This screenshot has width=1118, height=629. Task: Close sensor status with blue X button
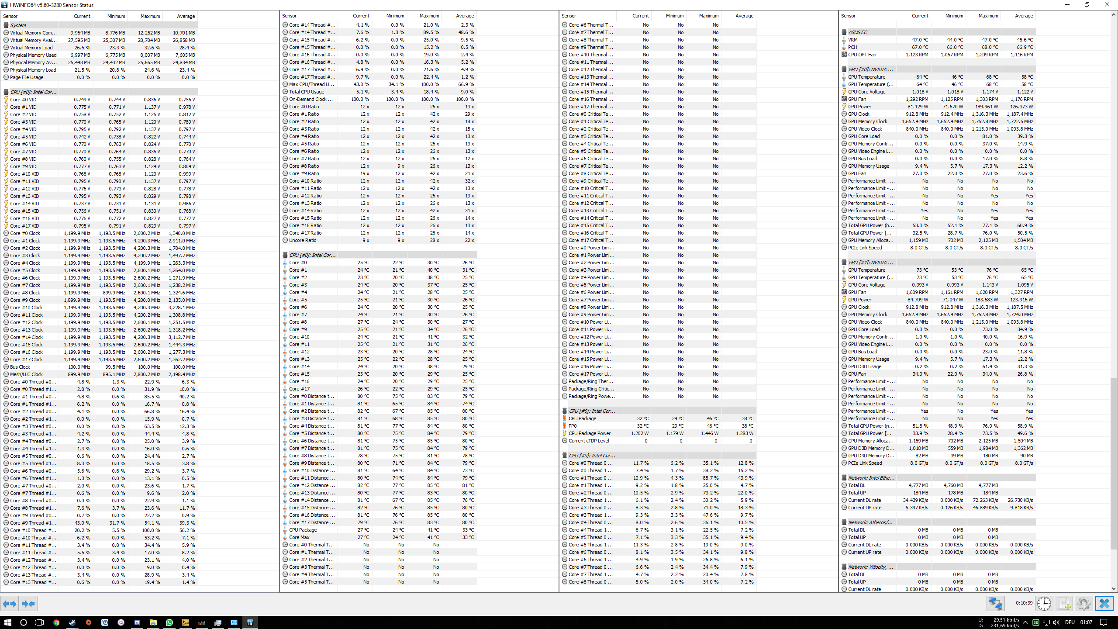(1104, 604)
